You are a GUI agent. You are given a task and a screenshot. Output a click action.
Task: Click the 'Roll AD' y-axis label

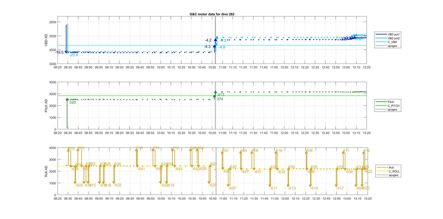[47, 171]
